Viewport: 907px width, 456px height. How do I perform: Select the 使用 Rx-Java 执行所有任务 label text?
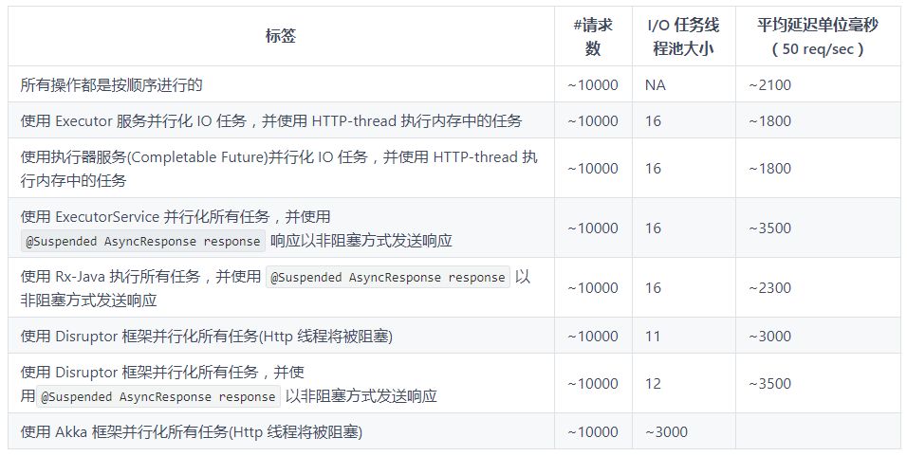tap(140, 276)
